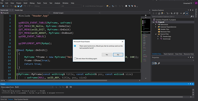
Task: Close the build errors dialog
Action: click(x=122, y=42)
